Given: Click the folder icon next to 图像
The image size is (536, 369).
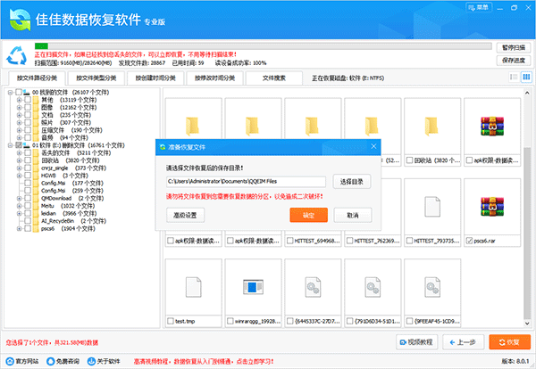Looking at the screenshot, I should 36,108.
